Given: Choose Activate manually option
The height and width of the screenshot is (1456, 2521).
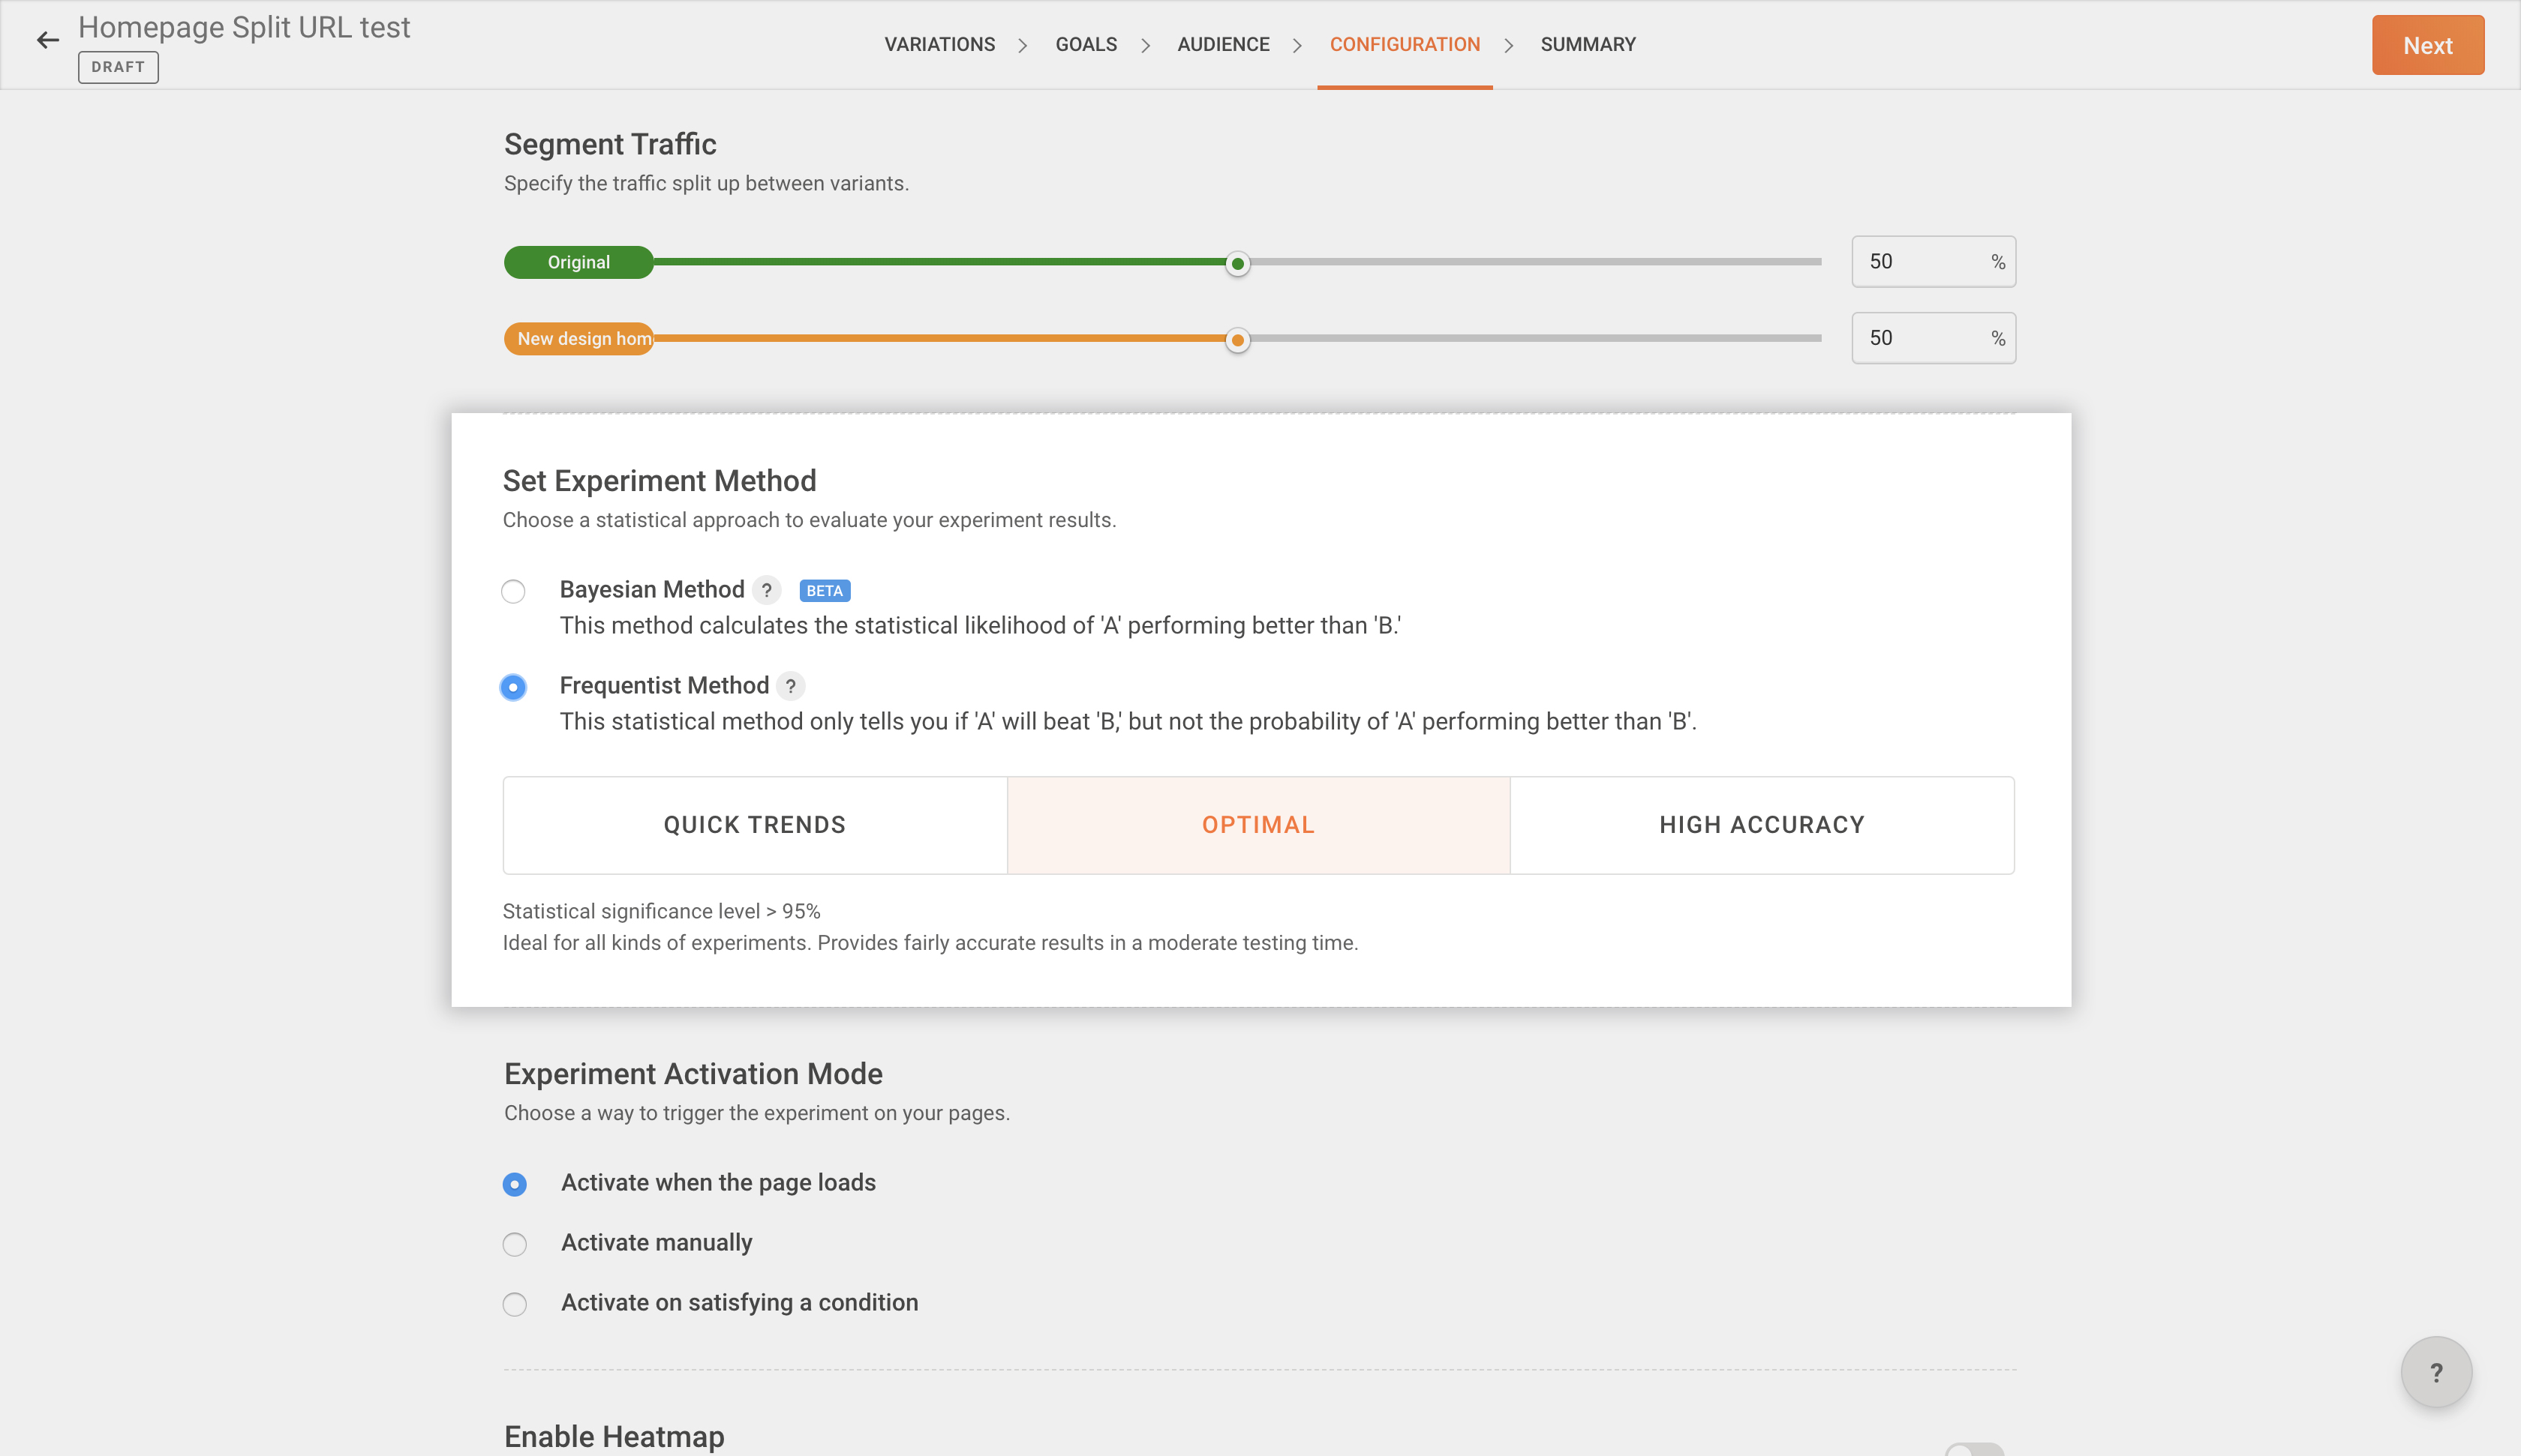Looking at the screenshot, I should tap(514, 1244).
